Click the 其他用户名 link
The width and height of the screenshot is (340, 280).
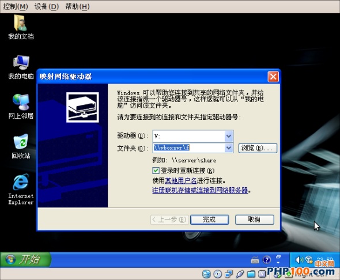pos(181,180)
